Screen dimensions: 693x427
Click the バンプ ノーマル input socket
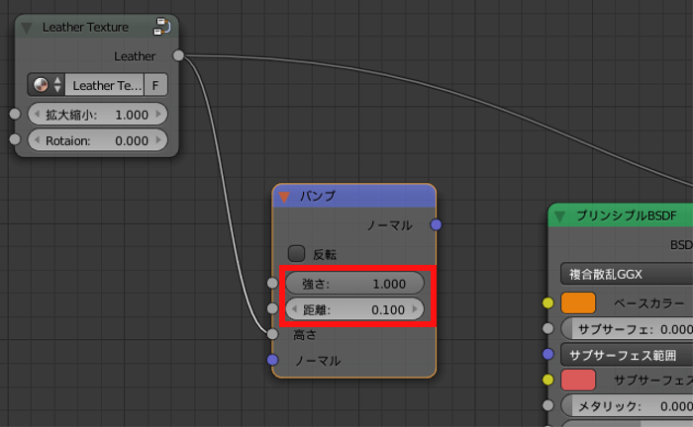[x=272, y=360]
